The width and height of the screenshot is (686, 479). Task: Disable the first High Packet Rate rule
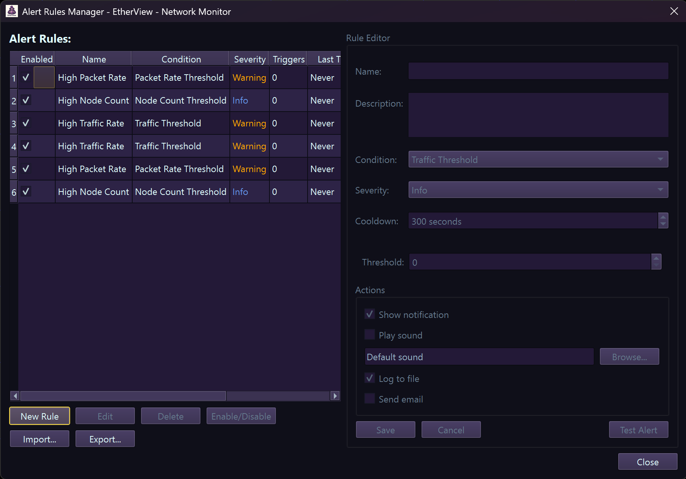click(26, 77)
